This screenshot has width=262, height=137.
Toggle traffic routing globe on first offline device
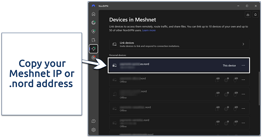coord(227,80)
